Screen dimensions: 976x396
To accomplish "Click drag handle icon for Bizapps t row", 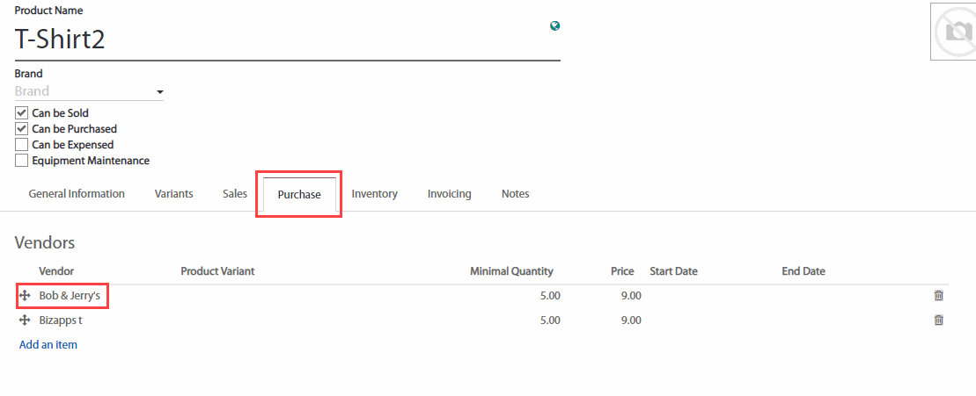I will 25,320.
